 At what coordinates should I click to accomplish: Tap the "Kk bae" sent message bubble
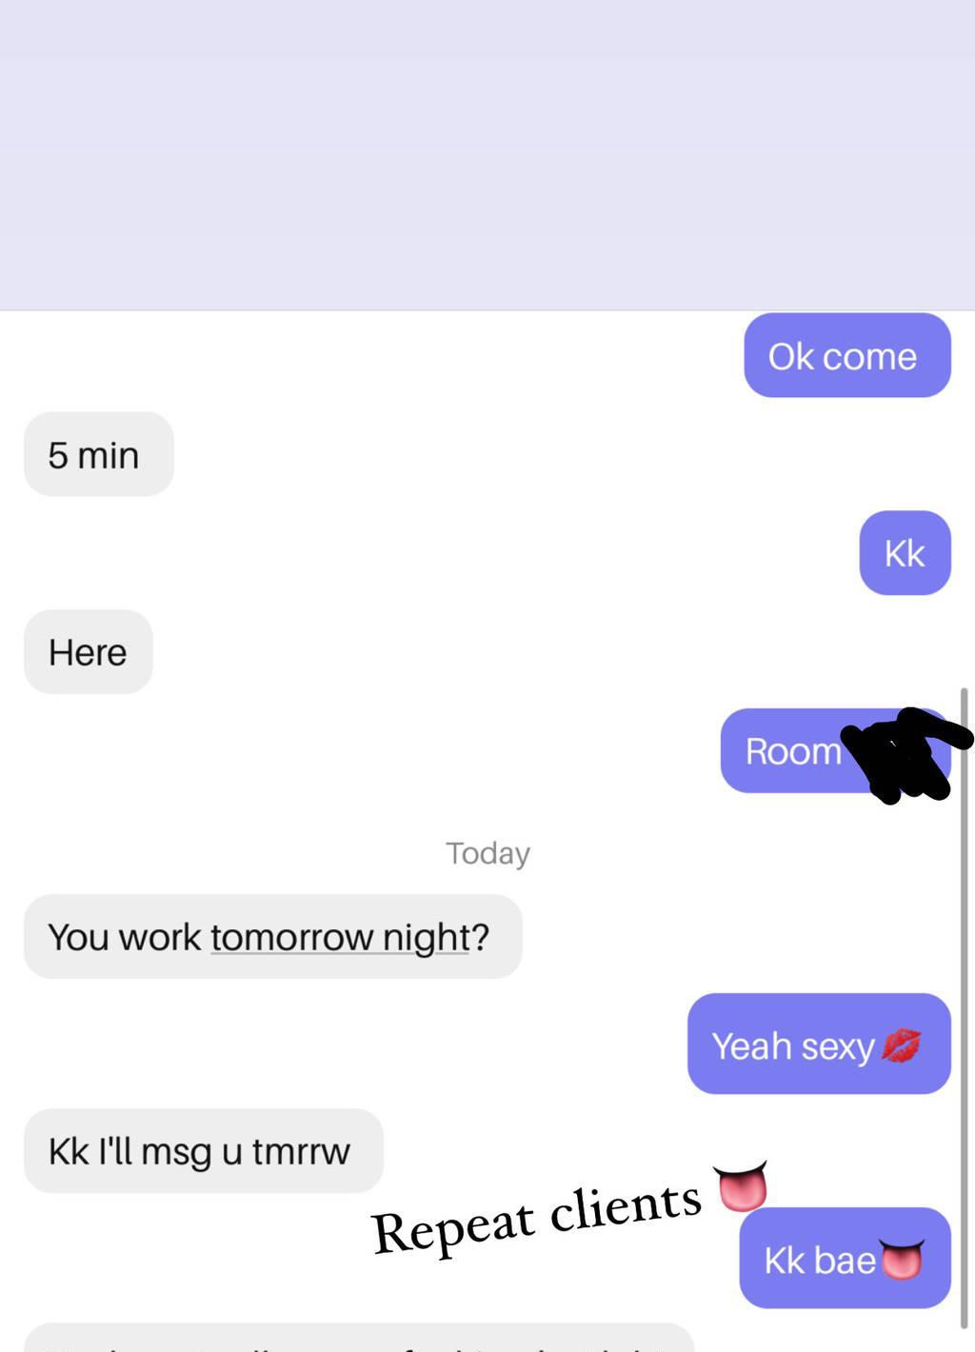coord(845,1259)
